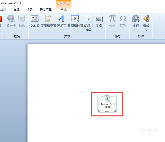
Task: Open the Format (格式) tab
Action: click(64, 10)
